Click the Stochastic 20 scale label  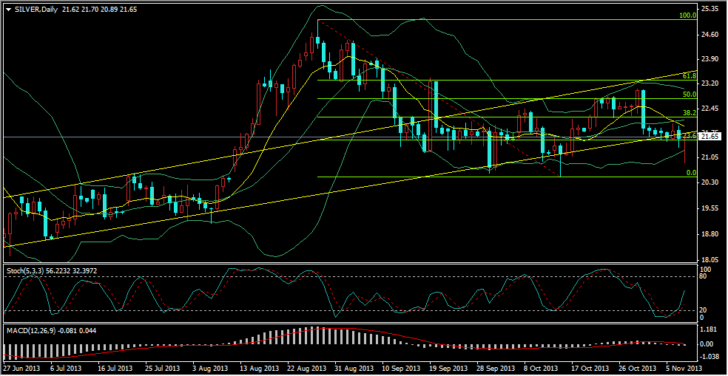pyautogui.click(x=704, y=310)
